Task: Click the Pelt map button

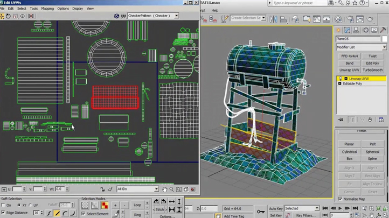Action: [373, 144]
